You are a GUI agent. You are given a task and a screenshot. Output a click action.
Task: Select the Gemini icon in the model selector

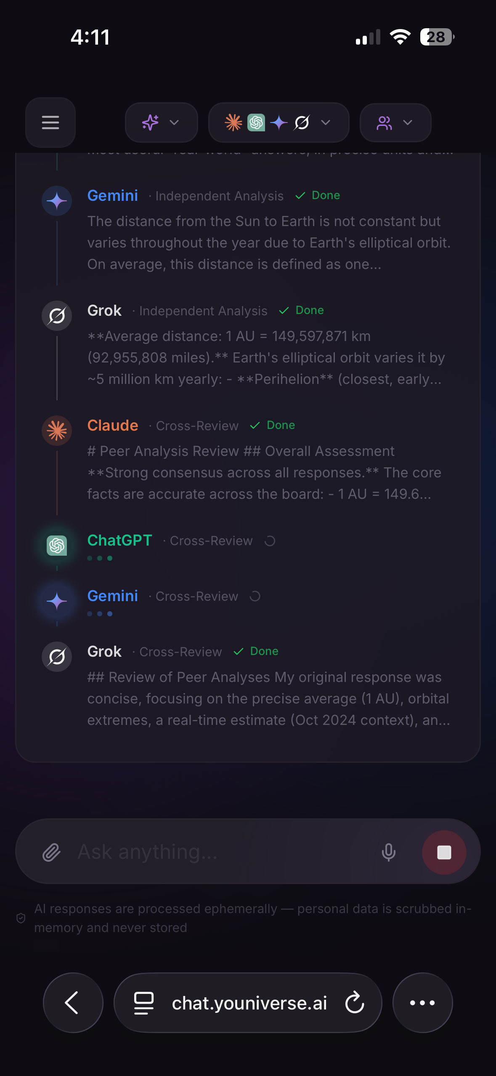(x=279, y=123)
